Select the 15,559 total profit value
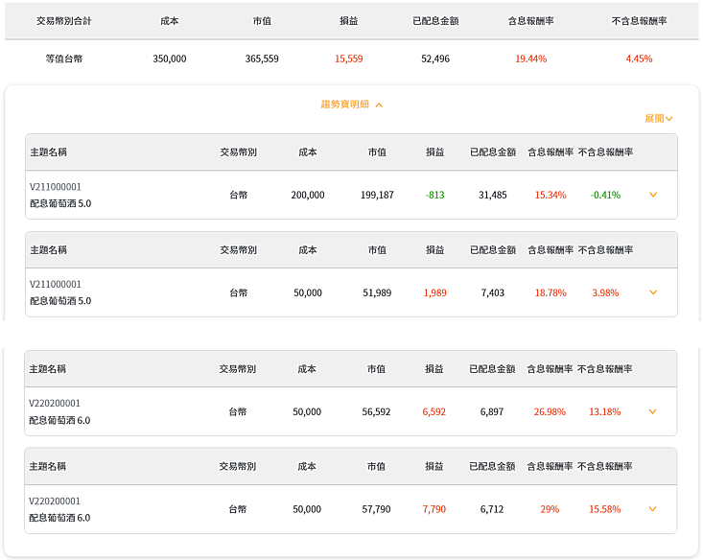Image resolution: width=703 pixels, height=560 pixels. click(x=348, y=58)
